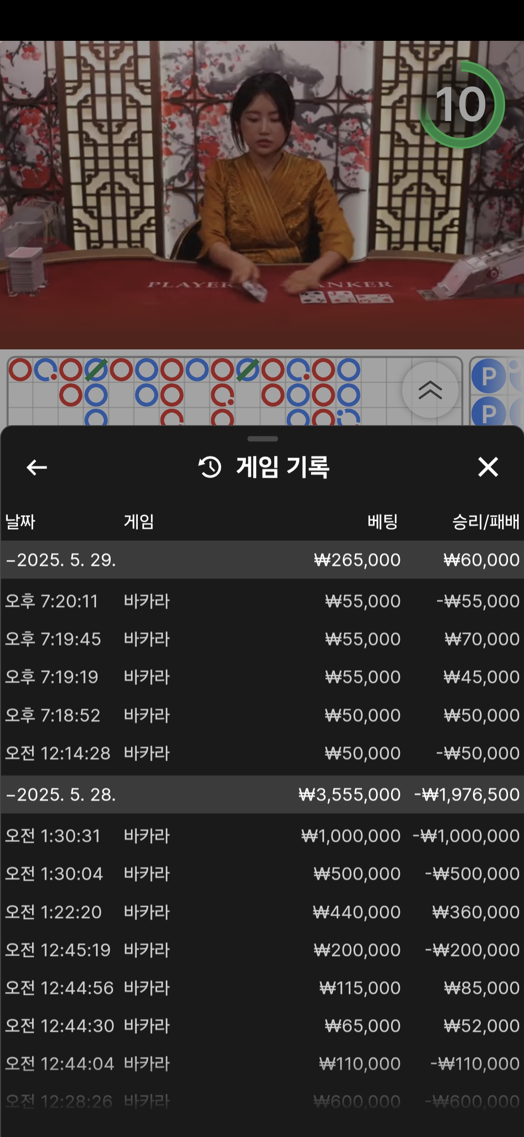Open the 오전 12:45:19 game record

[x=262, y=950]
